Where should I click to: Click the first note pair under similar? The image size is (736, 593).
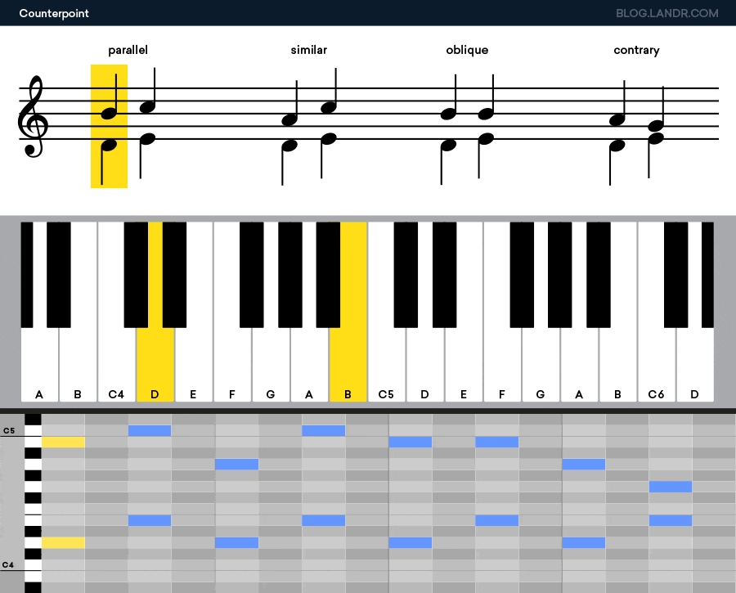(289, 133)
